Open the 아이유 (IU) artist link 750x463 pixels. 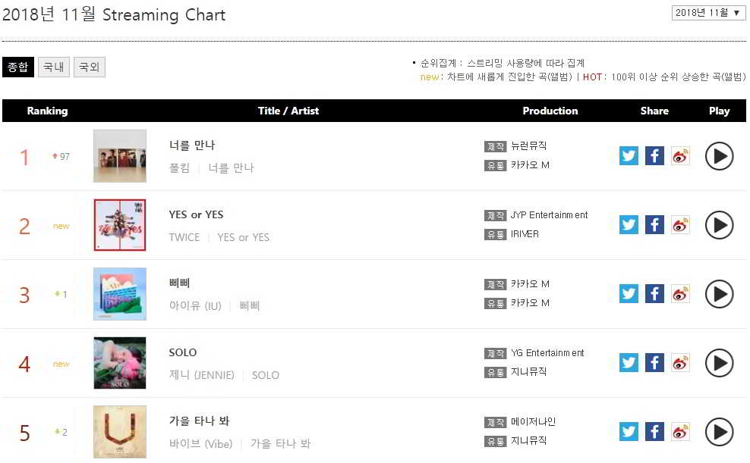click(195, 306)
